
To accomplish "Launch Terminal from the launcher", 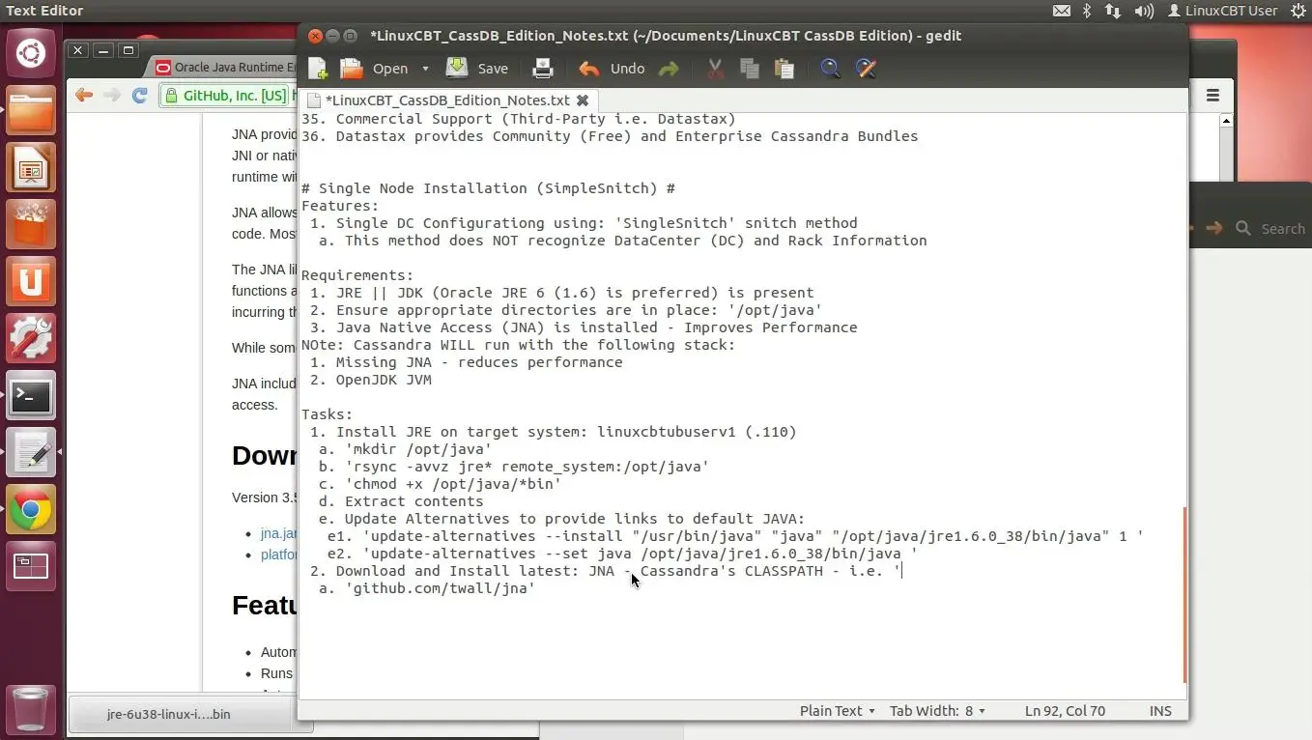I will point(31,396).
